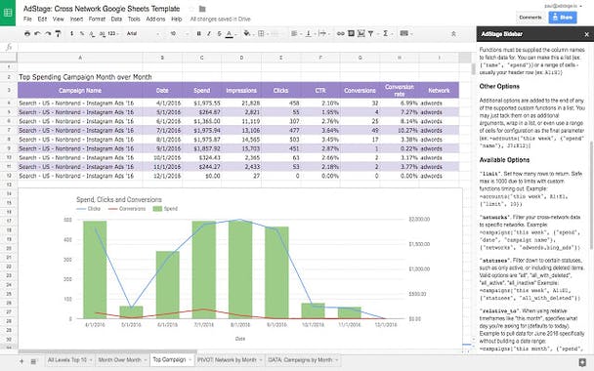Screen dimensions: 594x371
Task: Open the move-to-folder icon
Action: click(x=202, y=9)
